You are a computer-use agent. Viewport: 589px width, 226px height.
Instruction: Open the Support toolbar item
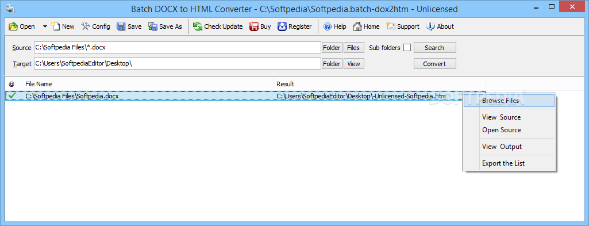pos(403,26)
